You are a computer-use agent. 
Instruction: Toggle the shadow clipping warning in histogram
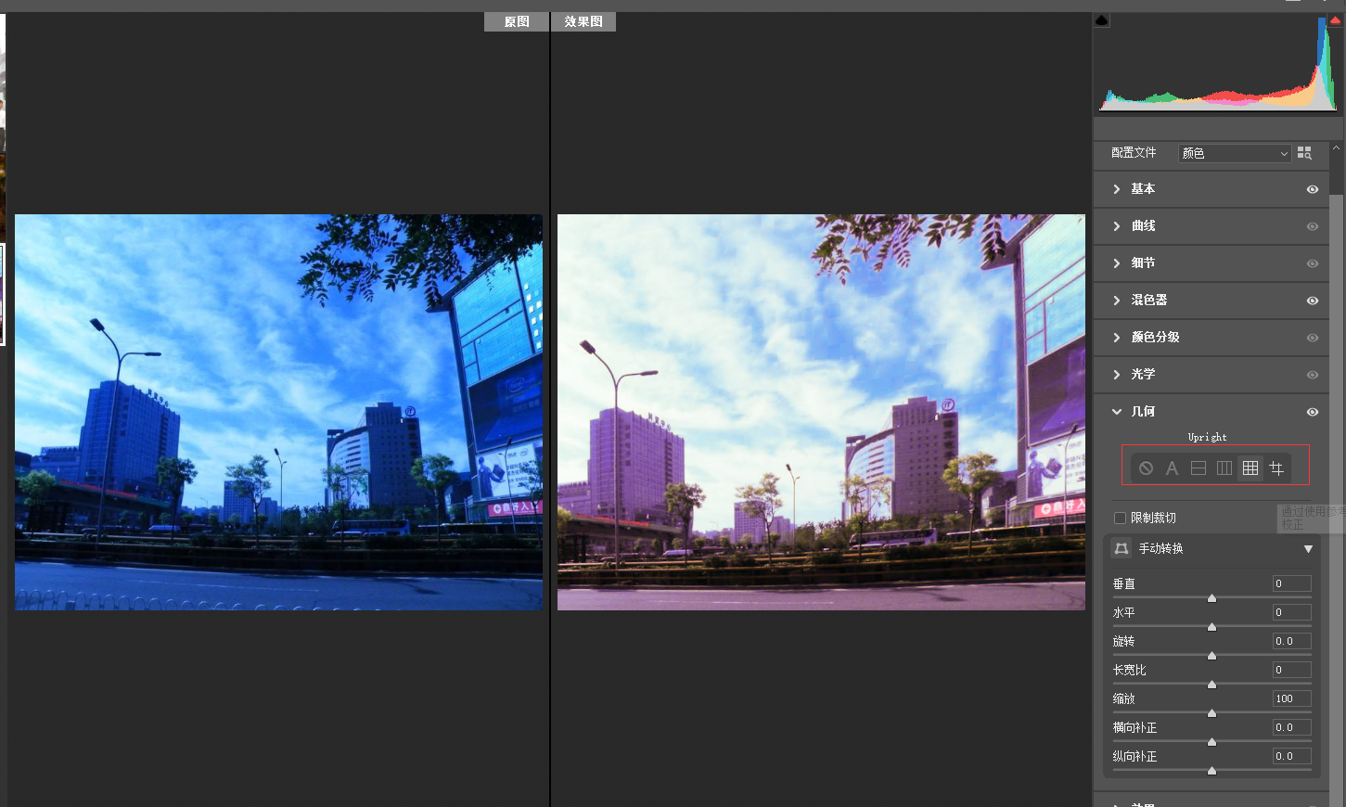click(1101, 20)
